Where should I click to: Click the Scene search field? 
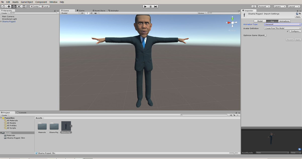pyautogui.click(x=223, y=13)
